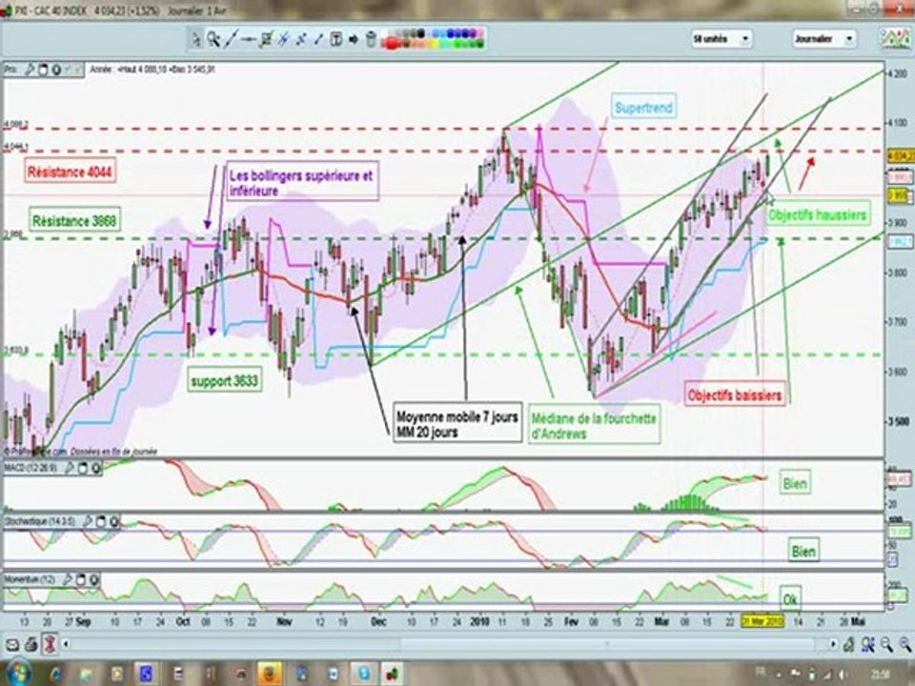Screen dimensions: 915x686
Task: Select the cursor pointer tool
Action: 196,39
